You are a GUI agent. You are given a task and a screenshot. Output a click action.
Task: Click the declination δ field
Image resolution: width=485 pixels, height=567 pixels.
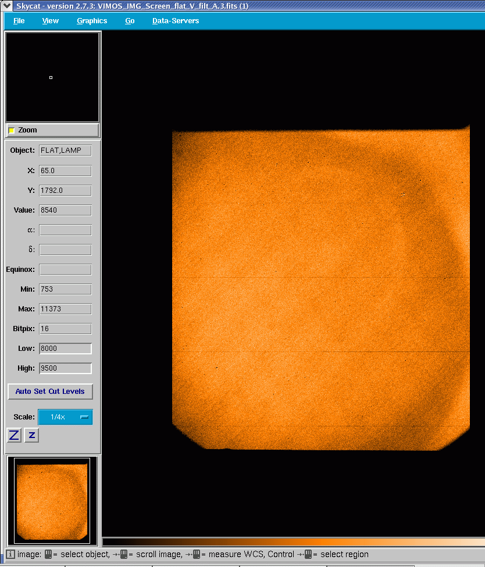(66, 250)
